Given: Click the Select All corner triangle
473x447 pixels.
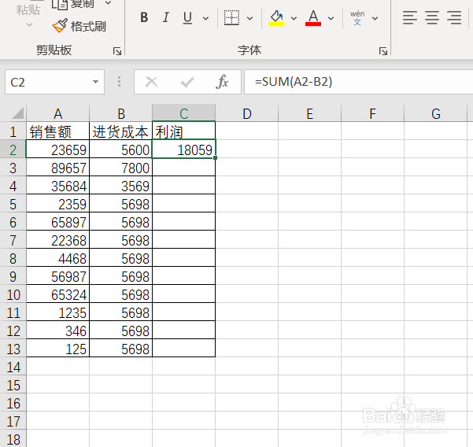Looking at the screenshot, I should pyautogui.click(x=17, y=113).
